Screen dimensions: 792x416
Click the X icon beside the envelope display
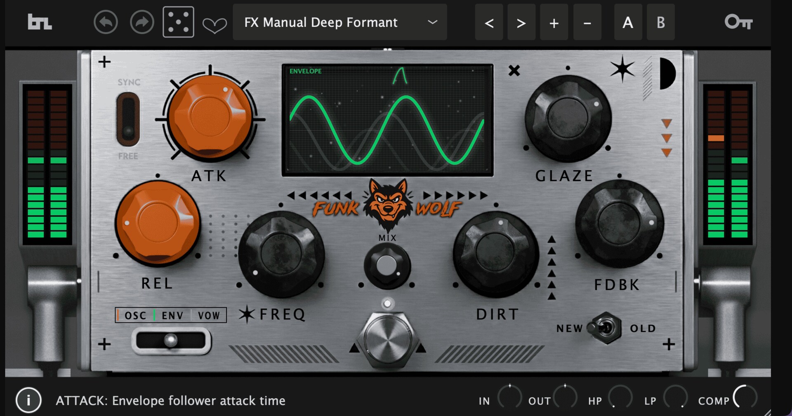[514, 71]
